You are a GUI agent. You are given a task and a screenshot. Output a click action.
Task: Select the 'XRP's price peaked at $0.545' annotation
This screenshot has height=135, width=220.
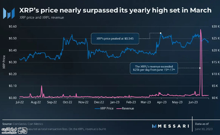point(115,38)
